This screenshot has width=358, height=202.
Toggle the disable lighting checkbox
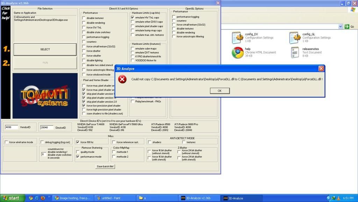[x=84, y=60]
